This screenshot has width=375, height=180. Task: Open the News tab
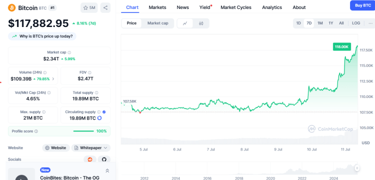(x=182, y=7)
